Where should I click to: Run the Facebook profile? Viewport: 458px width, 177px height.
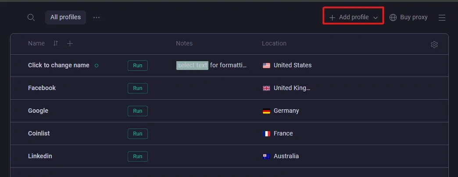click(x=138, y=88)
